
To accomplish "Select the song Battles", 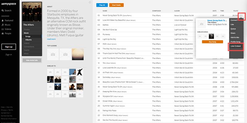I will coord(105,25).
